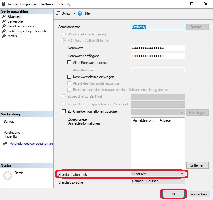This screenshot has height=200, width=213.
Task: Check Benutzer muss das Kennwort ändern
Action: [69, 89]
